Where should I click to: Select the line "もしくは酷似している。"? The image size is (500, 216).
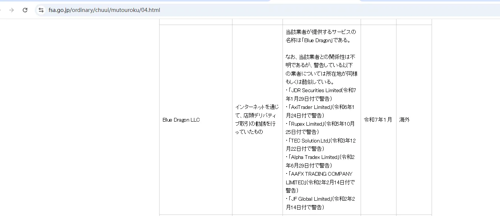point(310,82)
